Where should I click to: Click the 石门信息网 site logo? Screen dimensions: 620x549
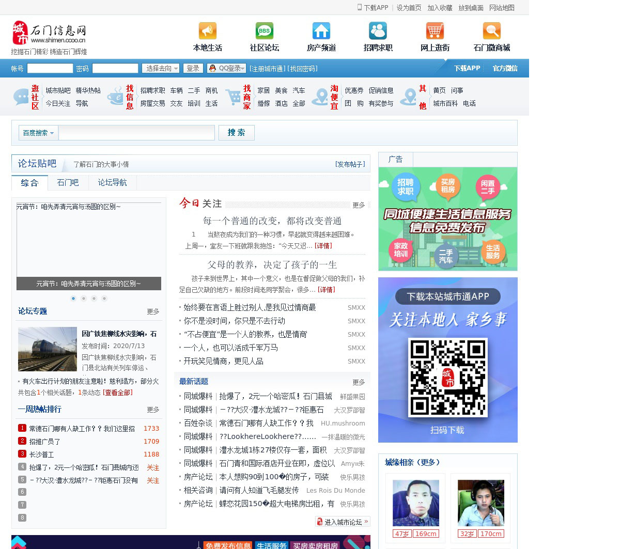tap(49, 33)
